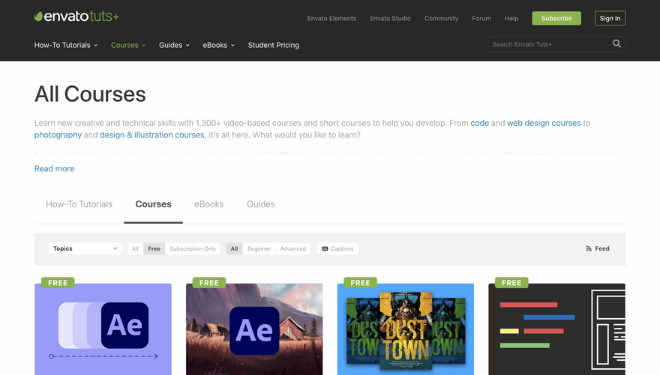The height and width of the screenshot is (375, 660).
Task: Click the search magnifier icon
Action: (x=616, y=44)
